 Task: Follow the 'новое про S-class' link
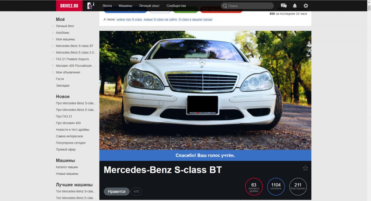pyautogui.click(x=129, y=19)
